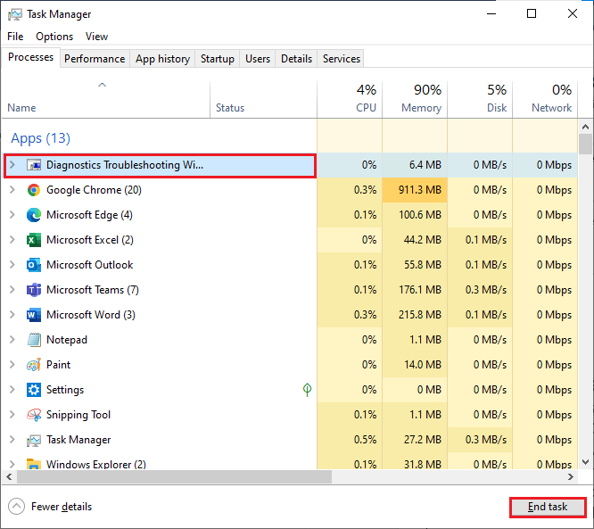Expand the Microsoft Excel (2) group
Viewport: 594px width, 529px height.
pyautogui.click(x=12, y=239)
